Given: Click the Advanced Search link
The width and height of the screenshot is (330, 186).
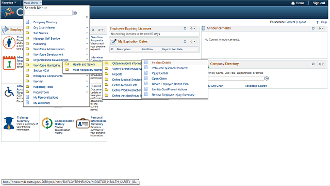Looking at the screenshot, I should click(256, 86).
